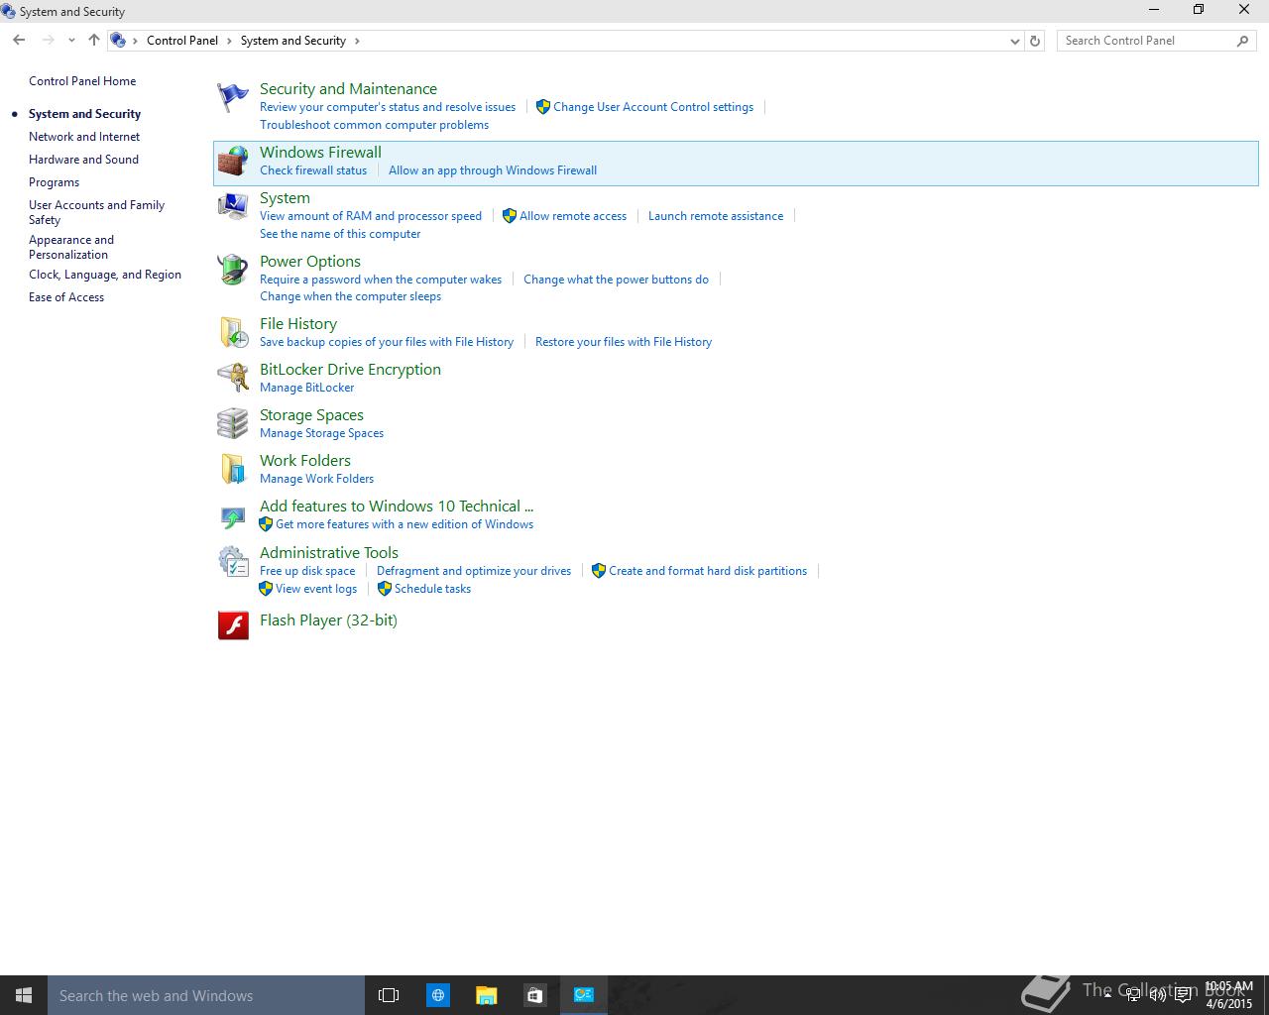Launch the browser globe icon in taskbar

tap(437, 995)
